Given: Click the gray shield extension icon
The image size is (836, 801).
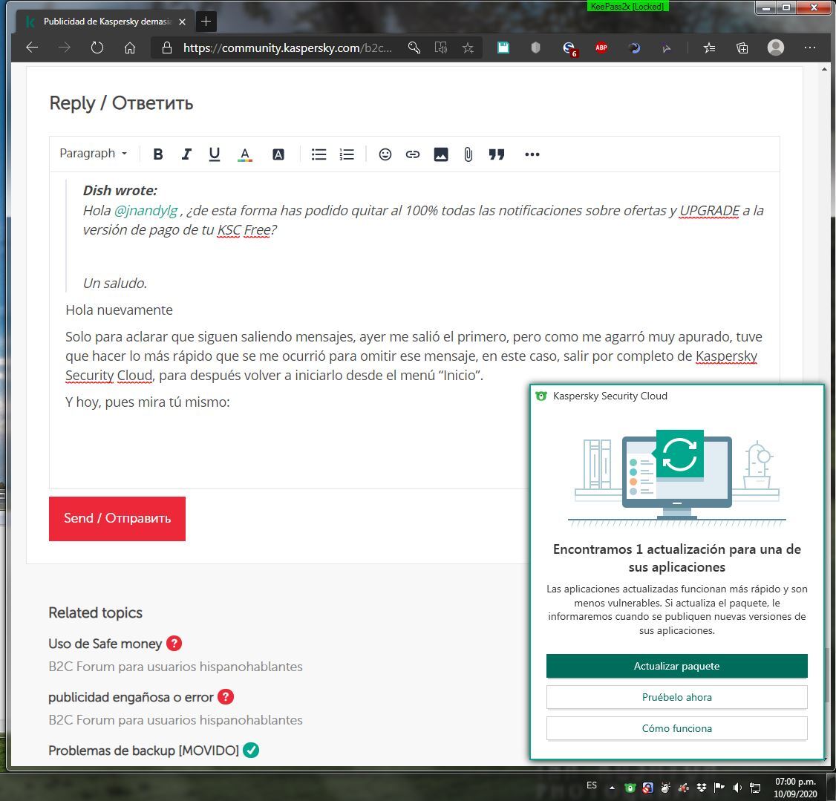Looking at the screenshot, I should click(536, 48).
